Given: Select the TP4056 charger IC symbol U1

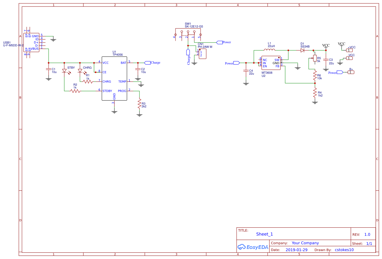Looking at the screenshot, I should click(x=114, y=78).
